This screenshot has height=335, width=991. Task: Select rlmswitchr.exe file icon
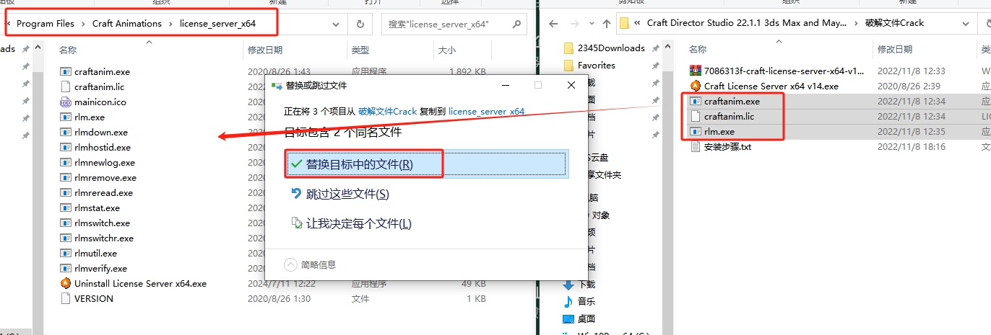click(x=66, y=238)
